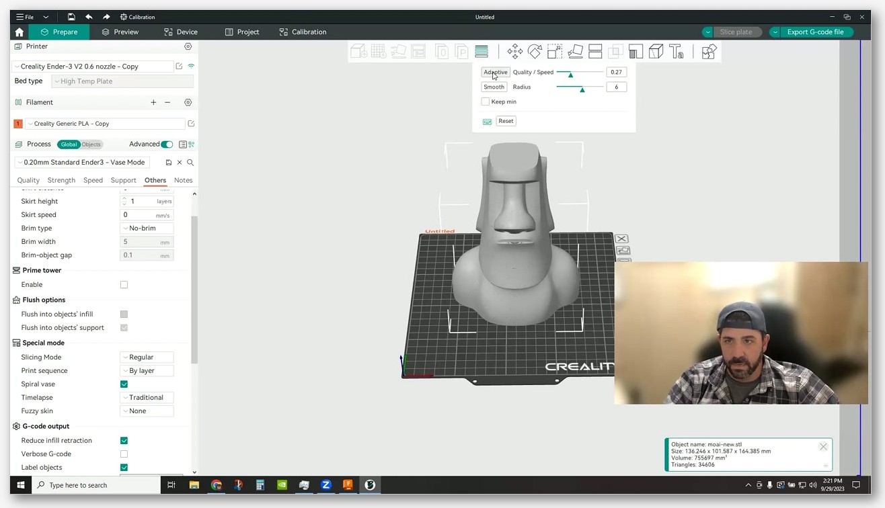Click Export G-code file button
This screenshot has width=885, height=508.
[815, 32]
